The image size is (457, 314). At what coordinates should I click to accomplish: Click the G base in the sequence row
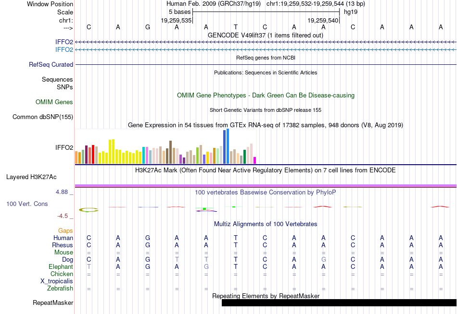(x=148, y=27)
